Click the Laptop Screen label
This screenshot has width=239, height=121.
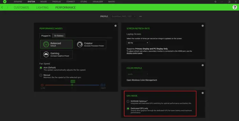(x=134, y=34)
